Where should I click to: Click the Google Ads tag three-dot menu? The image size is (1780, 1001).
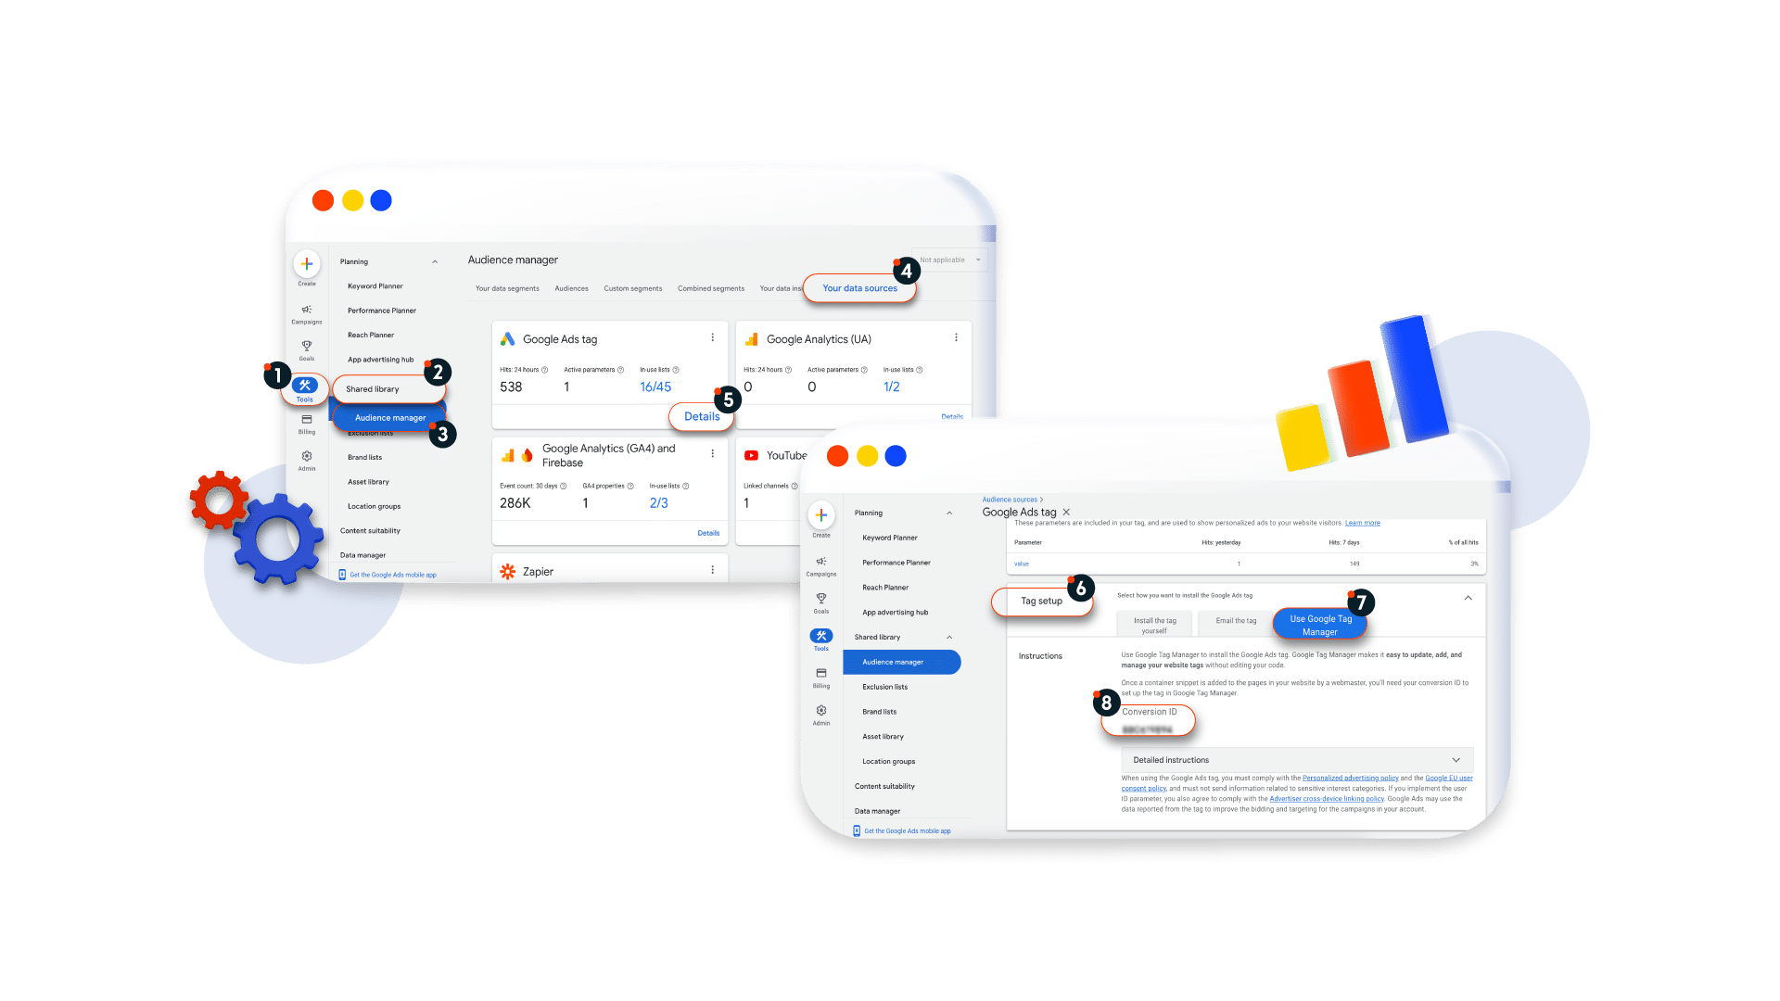714,338
